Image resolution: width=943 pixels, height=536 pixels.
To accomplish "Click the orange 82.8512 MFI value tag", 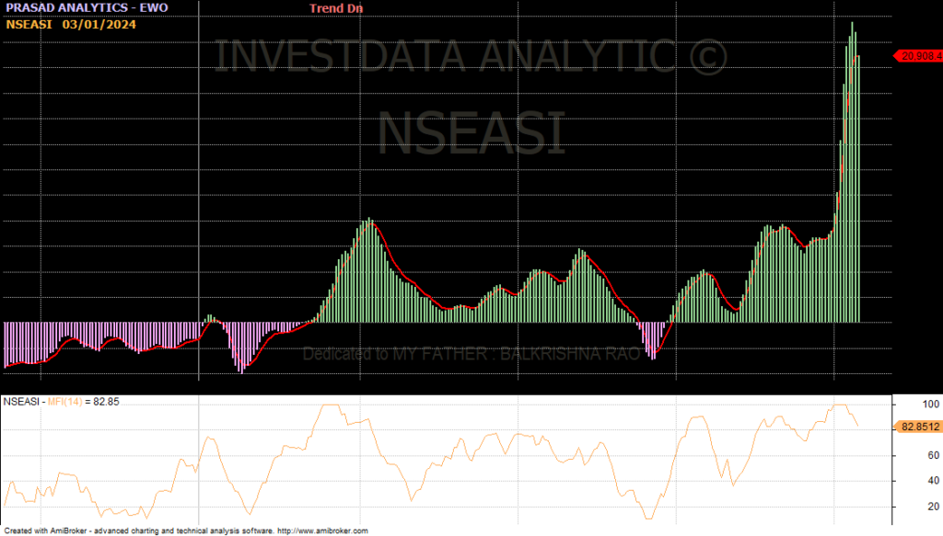I will pyautogui.click(x=917, y=427).
